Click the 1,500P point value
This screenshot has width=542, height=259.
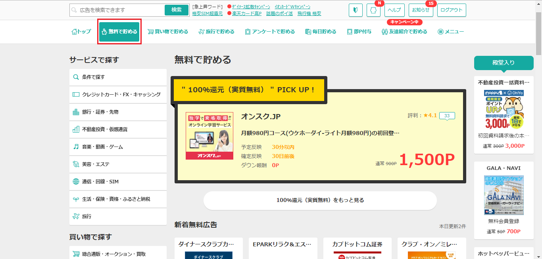coord(427,160)
